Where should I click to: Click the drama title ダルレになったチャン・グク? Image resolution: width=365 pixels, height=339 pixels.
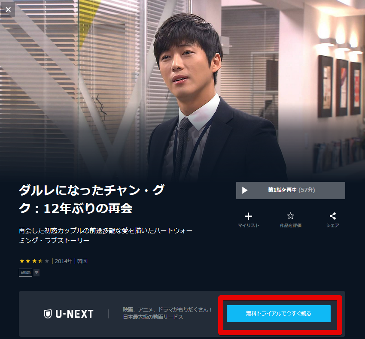(92, 199)
